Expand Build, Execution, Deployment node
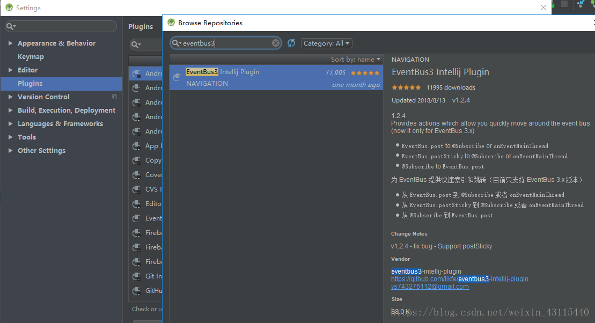This screenshot has width=595, height=323. [x=10, y=111]
